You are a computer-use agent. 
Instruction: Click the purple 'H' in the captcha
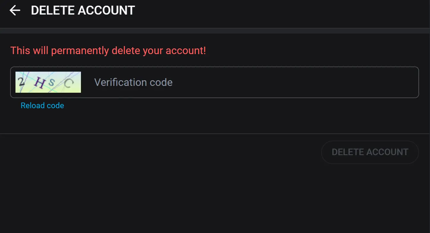pyautogui.click(x=40, y=83)
